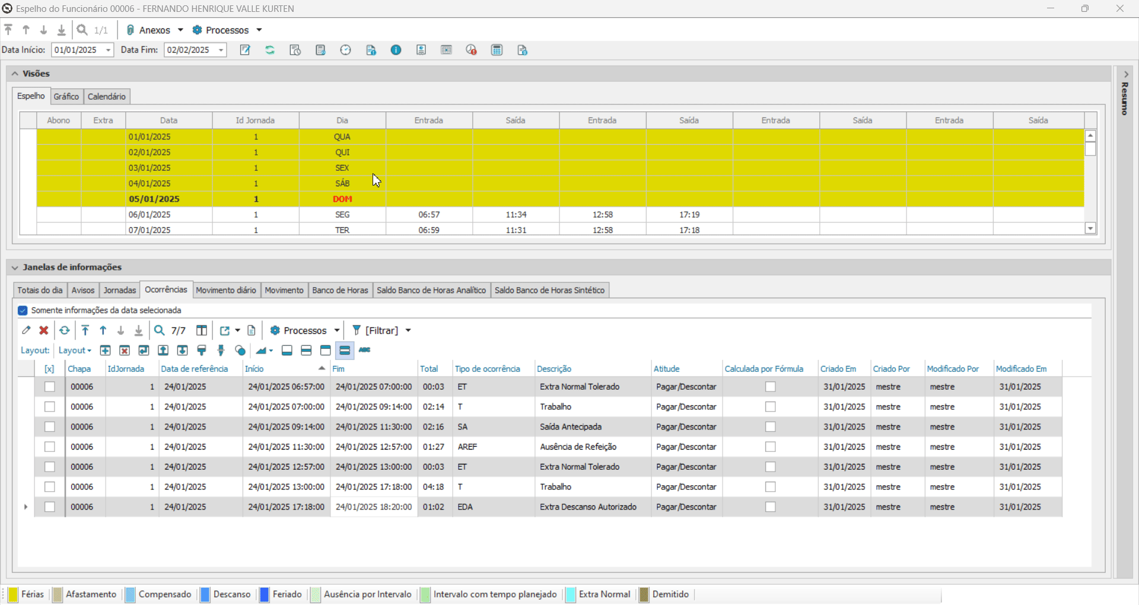This screenshot has width=1139, height=605.
Task: Click the Descrição column header
Action: (x=593, y=369)
